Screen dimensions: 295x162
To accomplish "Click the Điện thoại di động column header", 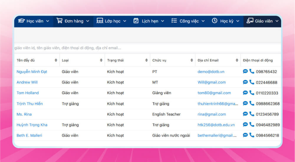I will tap(258, 60).
